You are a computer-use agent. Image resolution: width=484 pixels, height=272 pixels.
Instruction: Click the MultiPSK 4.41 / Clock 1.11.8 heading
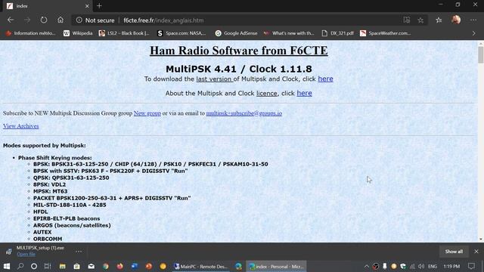tap(239, 69)
